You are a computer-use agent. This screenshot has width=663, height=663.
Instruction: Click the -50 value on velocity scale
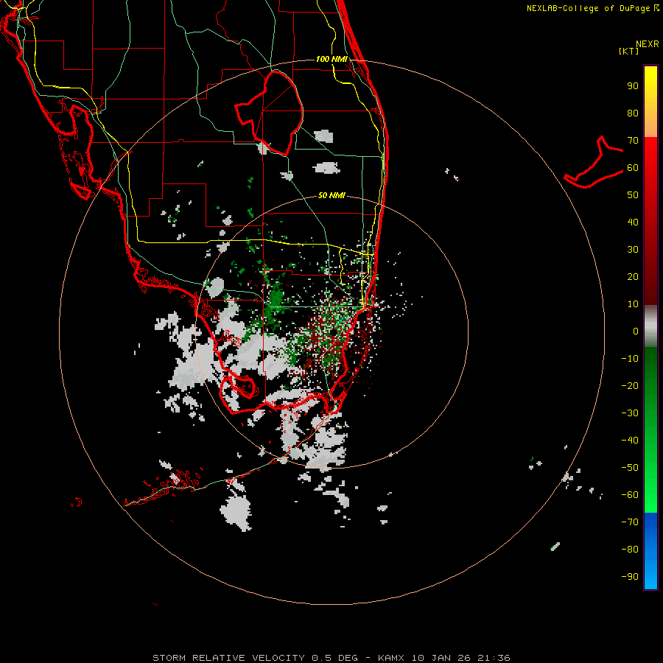[630, 468]
